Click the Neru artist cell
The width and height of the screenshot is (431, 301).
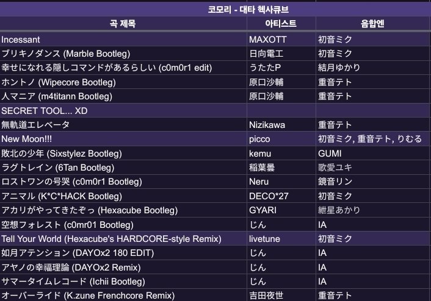coord(281,182)
